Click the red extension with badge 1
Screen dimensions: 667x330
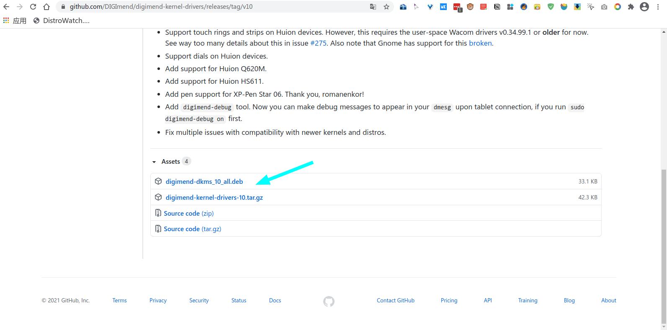click(x=457, y=7)
